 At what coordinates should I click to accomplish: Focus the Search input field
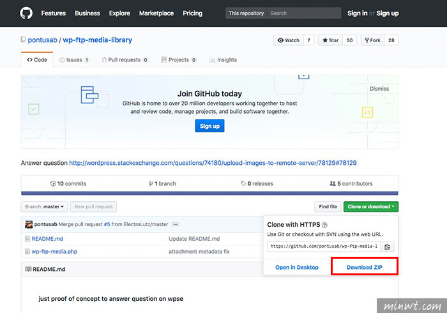pyautogui.click(x=304, y=13)
